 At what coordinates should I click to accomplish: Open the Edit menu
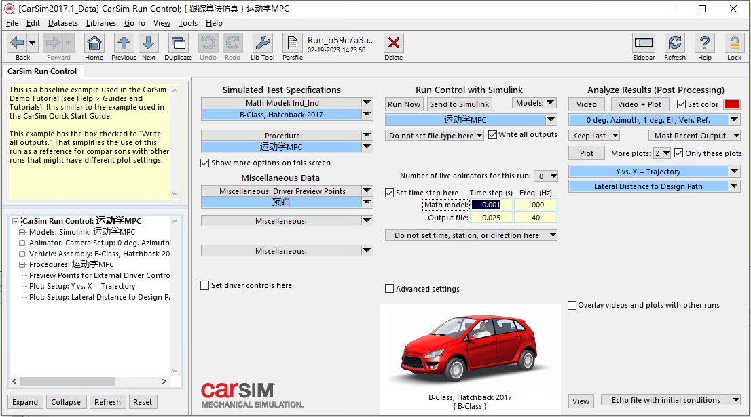point(33,23)
